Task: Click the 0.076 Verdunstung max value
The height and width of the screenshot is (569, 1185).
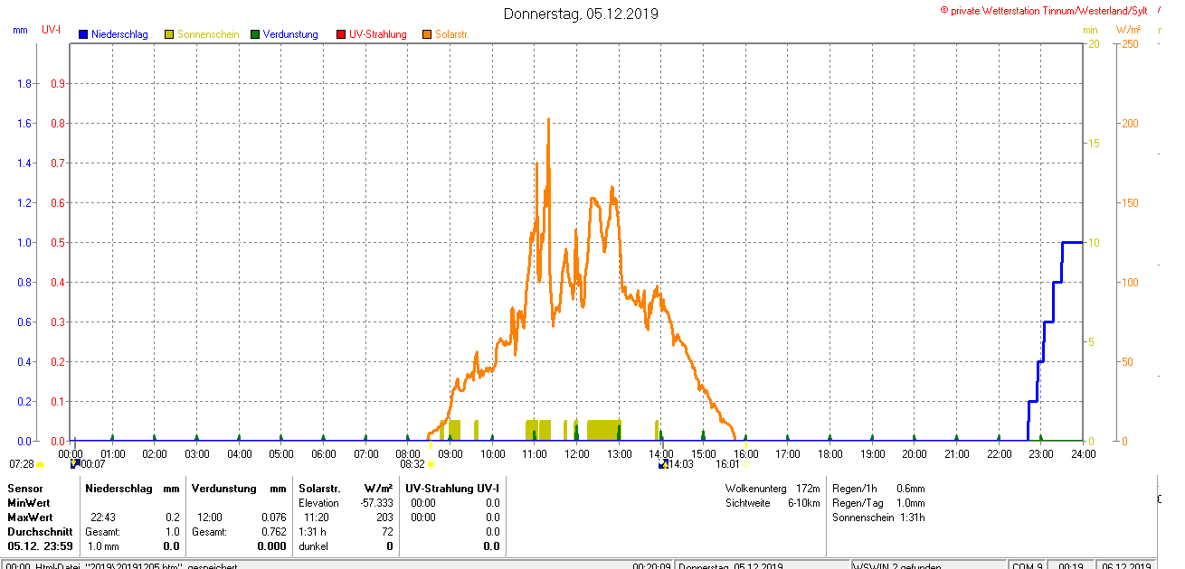Action: (x=274, y=518)
